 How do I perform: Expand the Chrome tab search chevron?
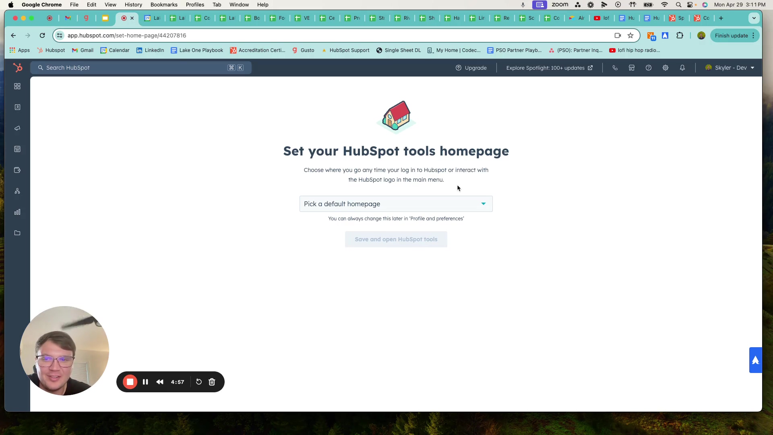coord(754,18)
